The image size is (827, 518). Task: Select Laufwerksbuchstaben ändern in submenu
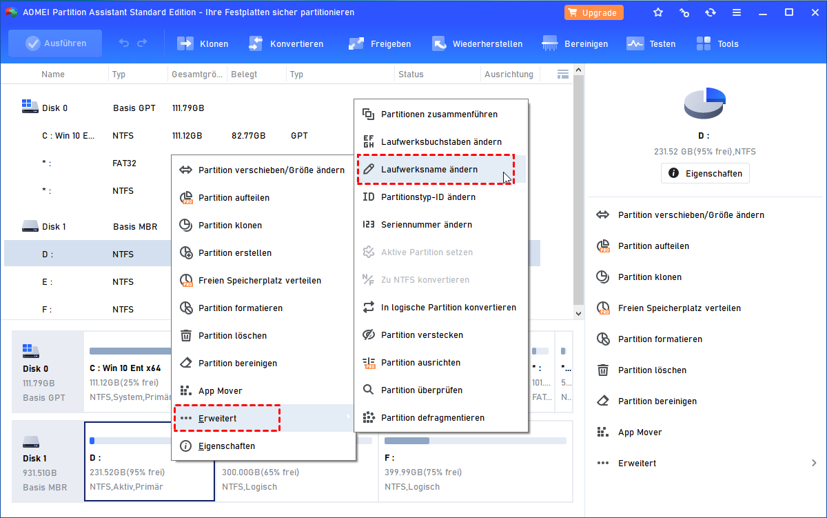click(441, 141)
